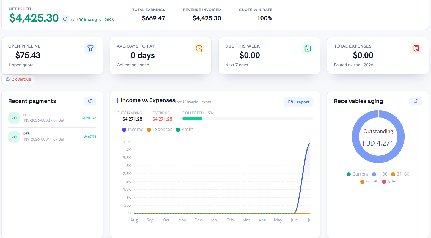Image resolution: width=431 pixels, height=238 pixels.
Task: Click the income line peak at Jul
Action: 310,143
